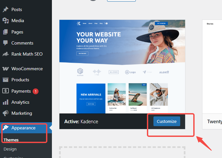Click the WooCommerce logo icon
The width and height of the screenshot is (222, 158).
pos(6,69)
